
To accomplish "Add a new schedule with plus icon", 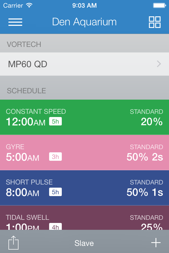I will coord(156,242).
